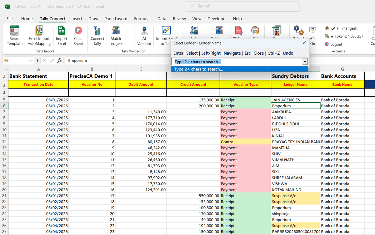This screenshot has height=235, width=375.
Task: Click the ledger search input field
Action: pos(237,62)
